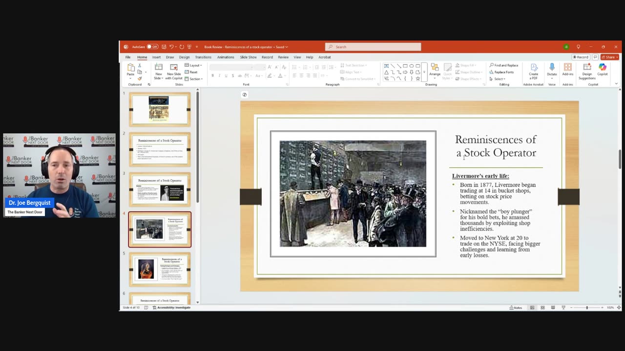Expand the shapes gallery More arrow
This screenshot has width=625, height=351.
pyautogui.click(x=424, y=72)
